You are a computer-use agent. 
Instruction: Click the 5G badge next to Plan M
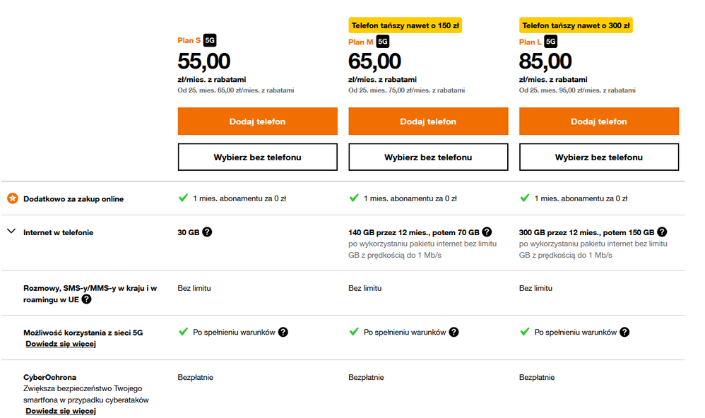click(x=383, y=42)
